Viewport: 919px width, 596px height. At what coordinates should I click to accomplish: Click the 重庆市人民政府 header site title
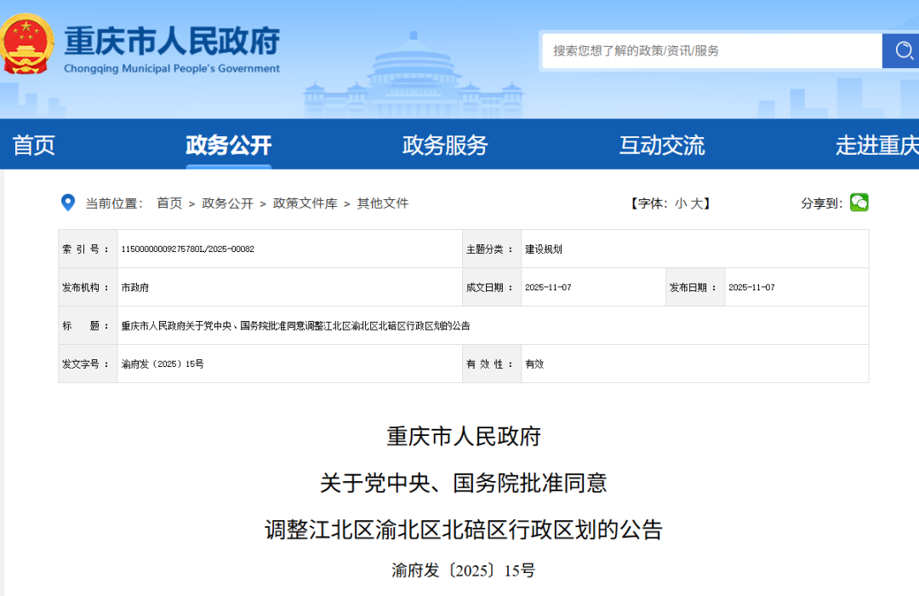click(172, 41)
